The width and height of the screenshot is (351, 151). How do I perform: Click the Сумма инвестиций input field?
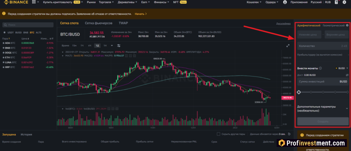[323, 81]
